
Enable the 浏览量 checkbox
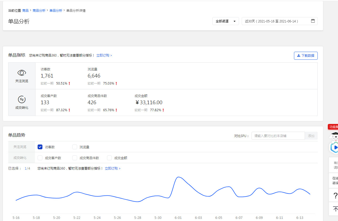(75, 147)
